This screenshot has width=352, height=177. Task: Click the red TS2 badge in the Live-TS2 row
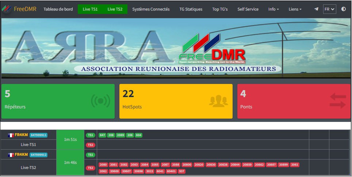coord(91,168)
